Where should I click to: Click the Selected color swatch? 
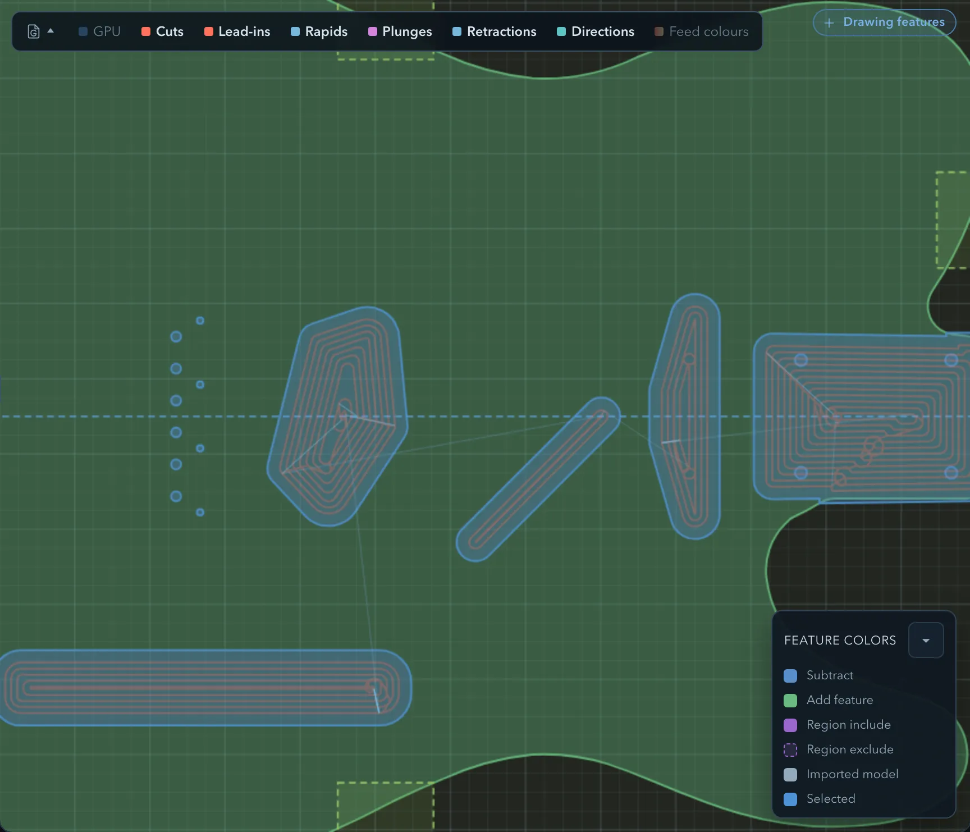tap(790, 799)
